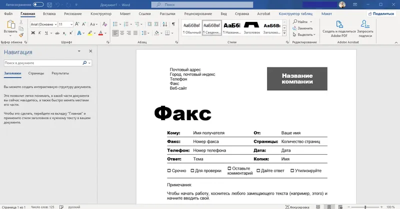Click Создать и поделиться Adobe PDF
400x209 pixels.
[x=339, y=29]
